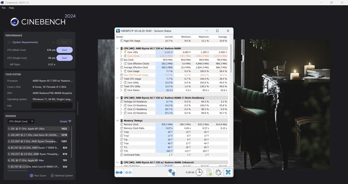
Task: Open HWiNFO sensor settings gear icon
Action: (x=218, y=172)
